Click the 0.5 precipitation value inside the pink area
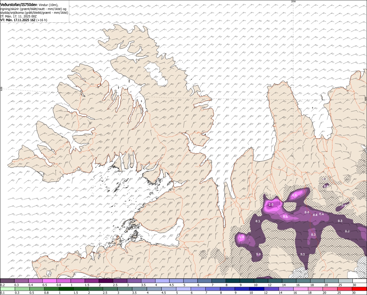367x295 pixels. (x=285, y=217)
